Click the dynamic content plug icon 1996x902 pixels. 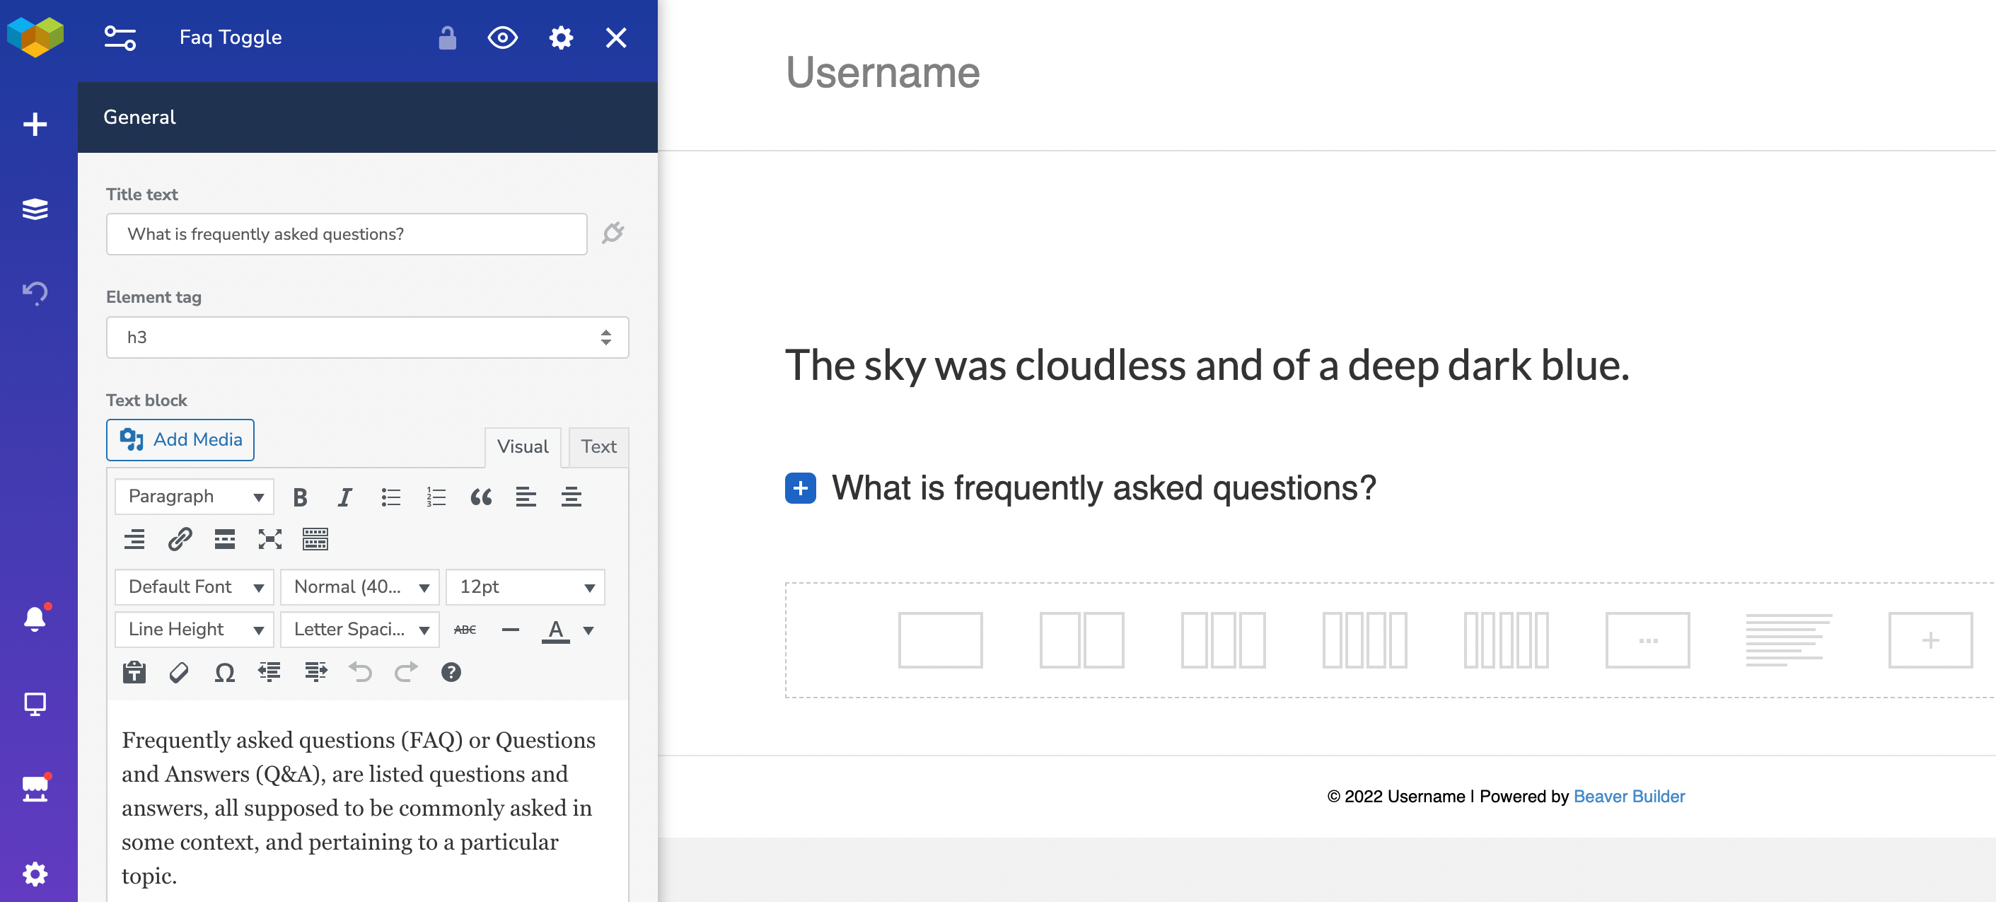tap(613, 233)
